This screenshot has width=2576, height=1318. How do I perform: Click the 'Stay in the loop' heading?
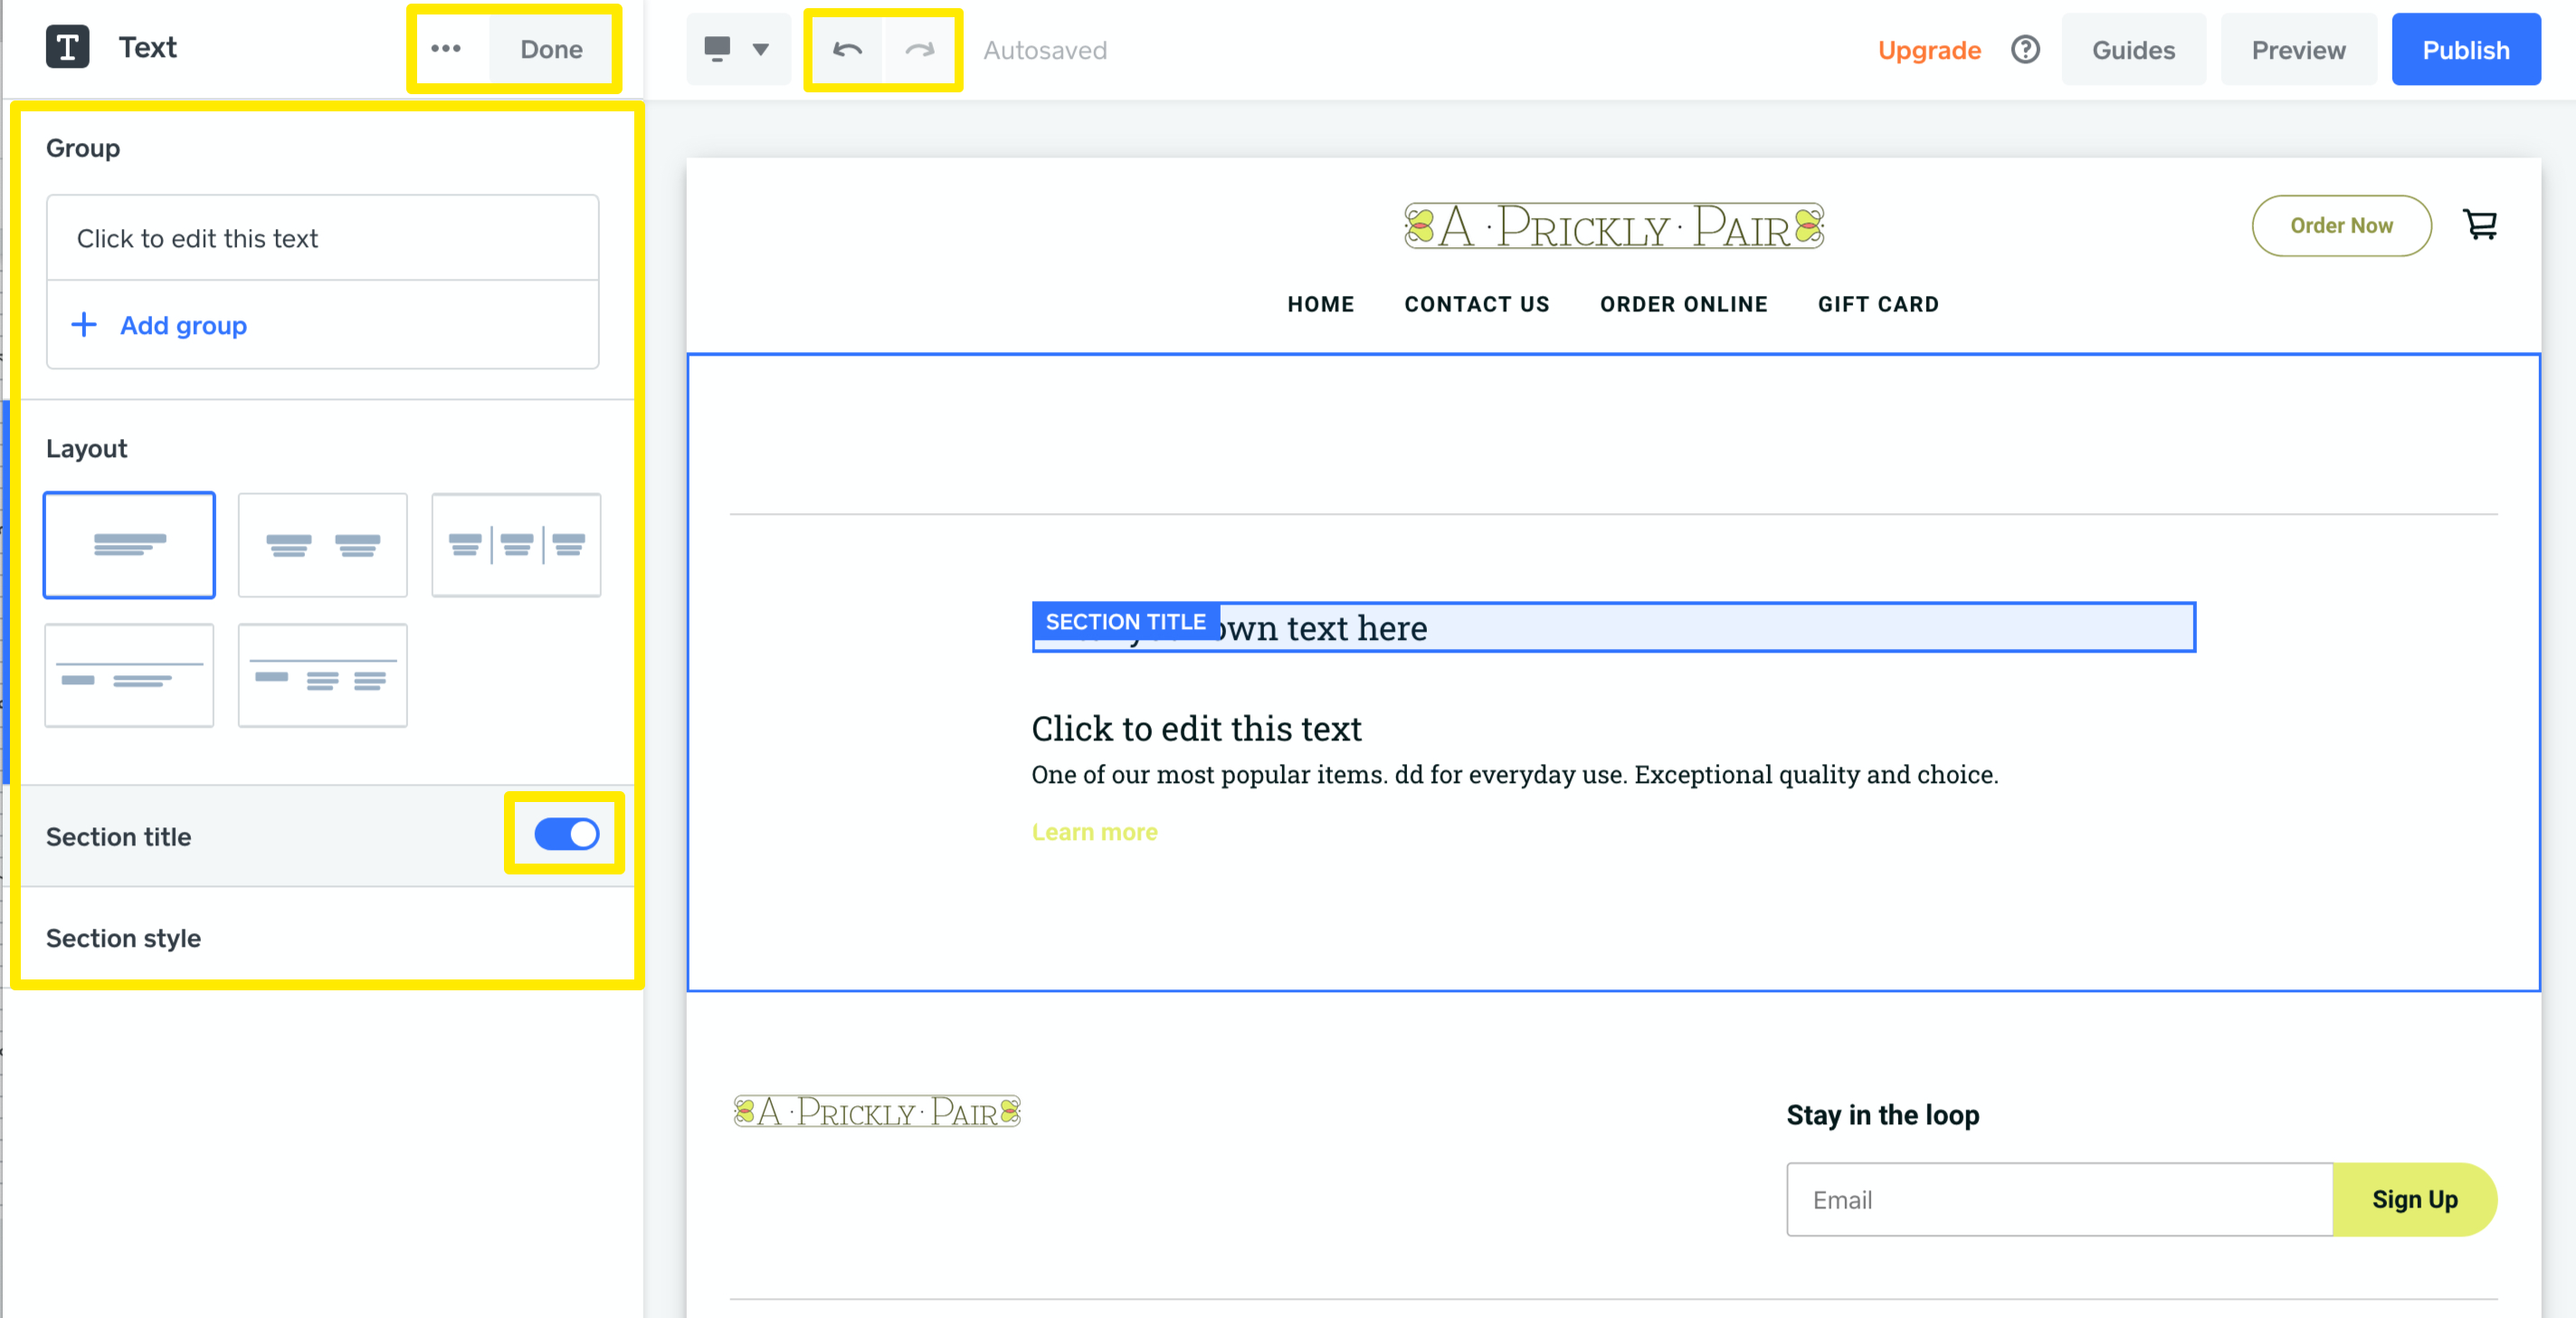tap(1882, 1115)
